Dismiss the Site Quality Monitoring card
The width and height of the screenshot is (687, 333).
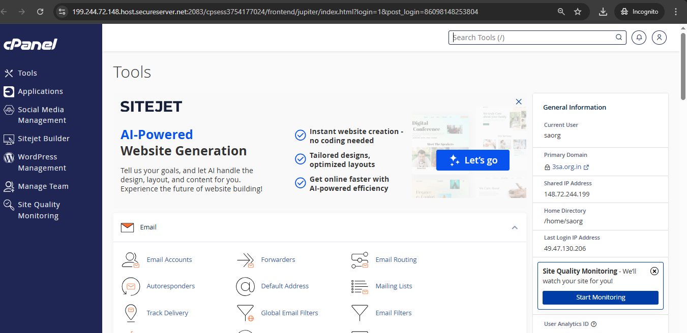(654, 271)
